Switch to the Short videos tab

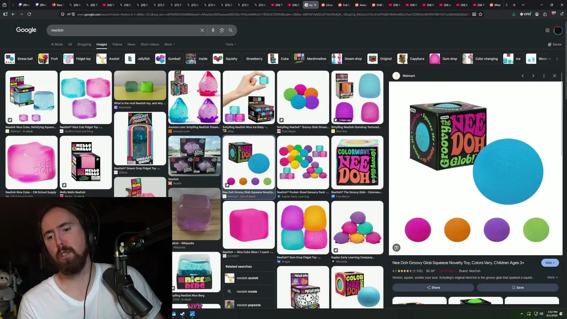(x=150, y=44)
